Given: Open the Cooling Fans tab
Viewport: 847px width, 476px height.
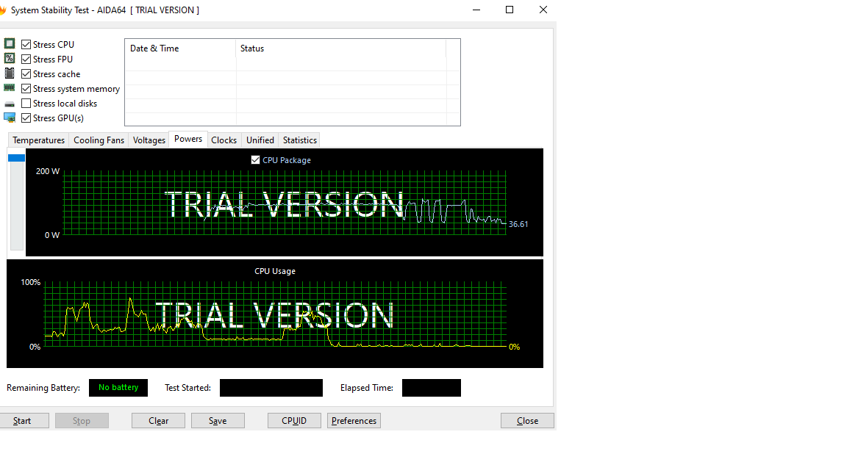Looking at the screenshot, I should click(x=99, y=140).
